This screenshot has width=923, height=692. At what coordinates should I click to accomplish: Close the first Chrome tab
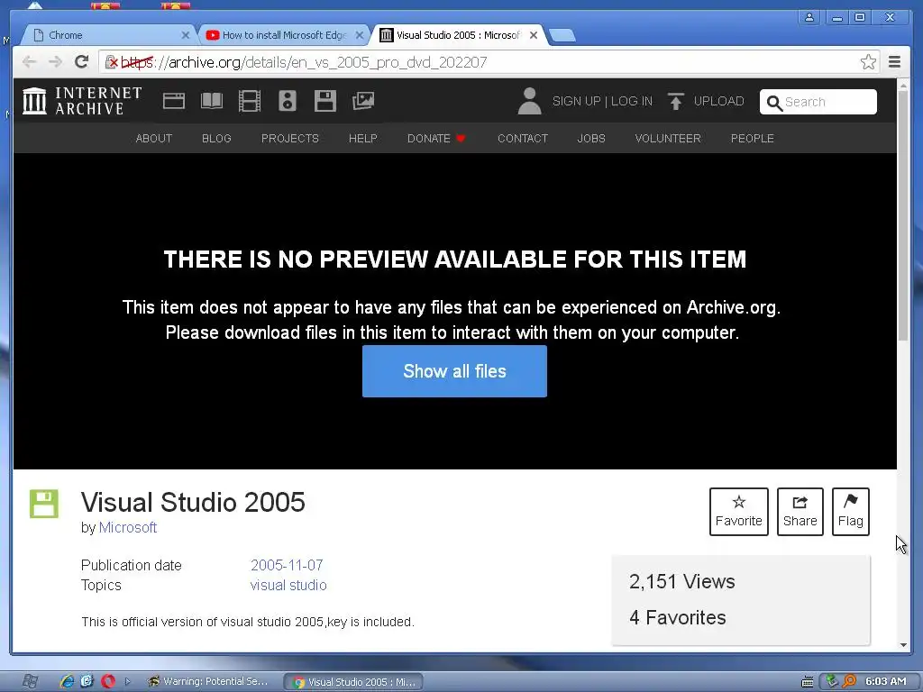click(x=186, y=35)
